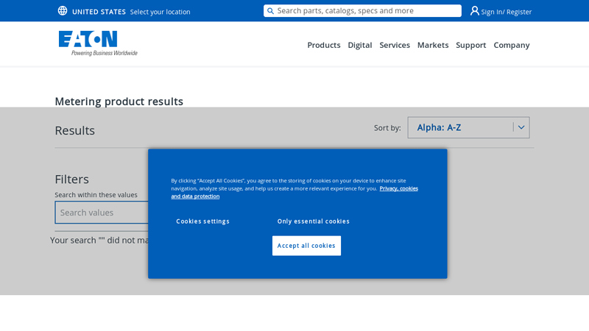Open the Company menu
This screenshot has height=331, width=589.
(511, 45)
